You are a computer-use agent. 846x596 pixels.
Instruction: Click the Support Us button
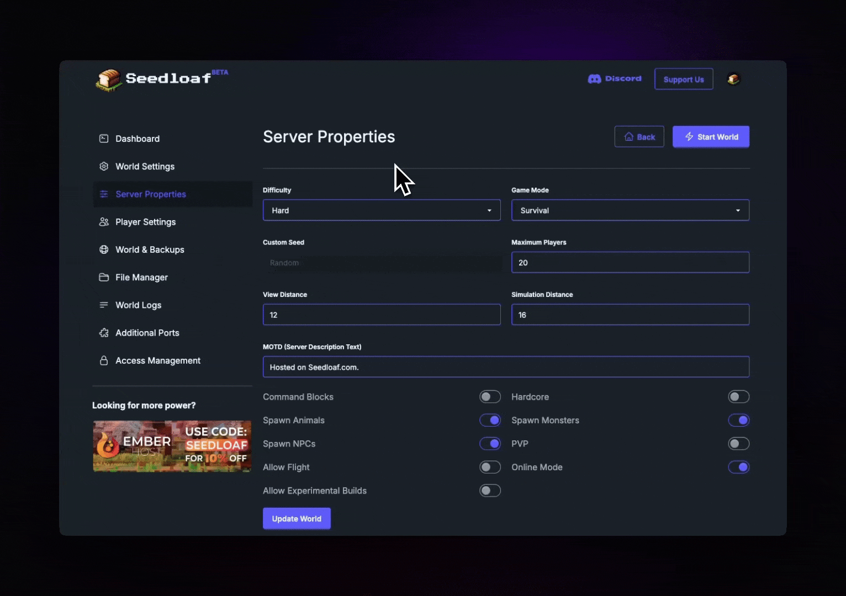[x=684, y=79]
